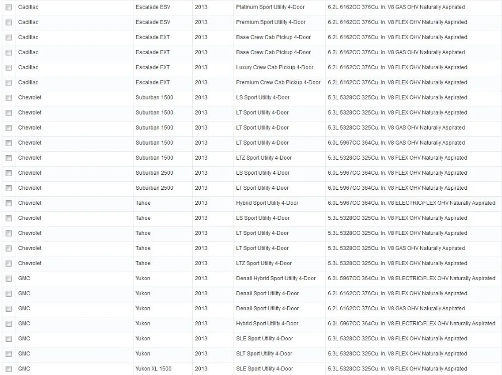Click "LTZ Sport Utility 4-Door" in Suburban 1500 row
The width and height of the screenshot is (502, 375).
pos(264,158)
